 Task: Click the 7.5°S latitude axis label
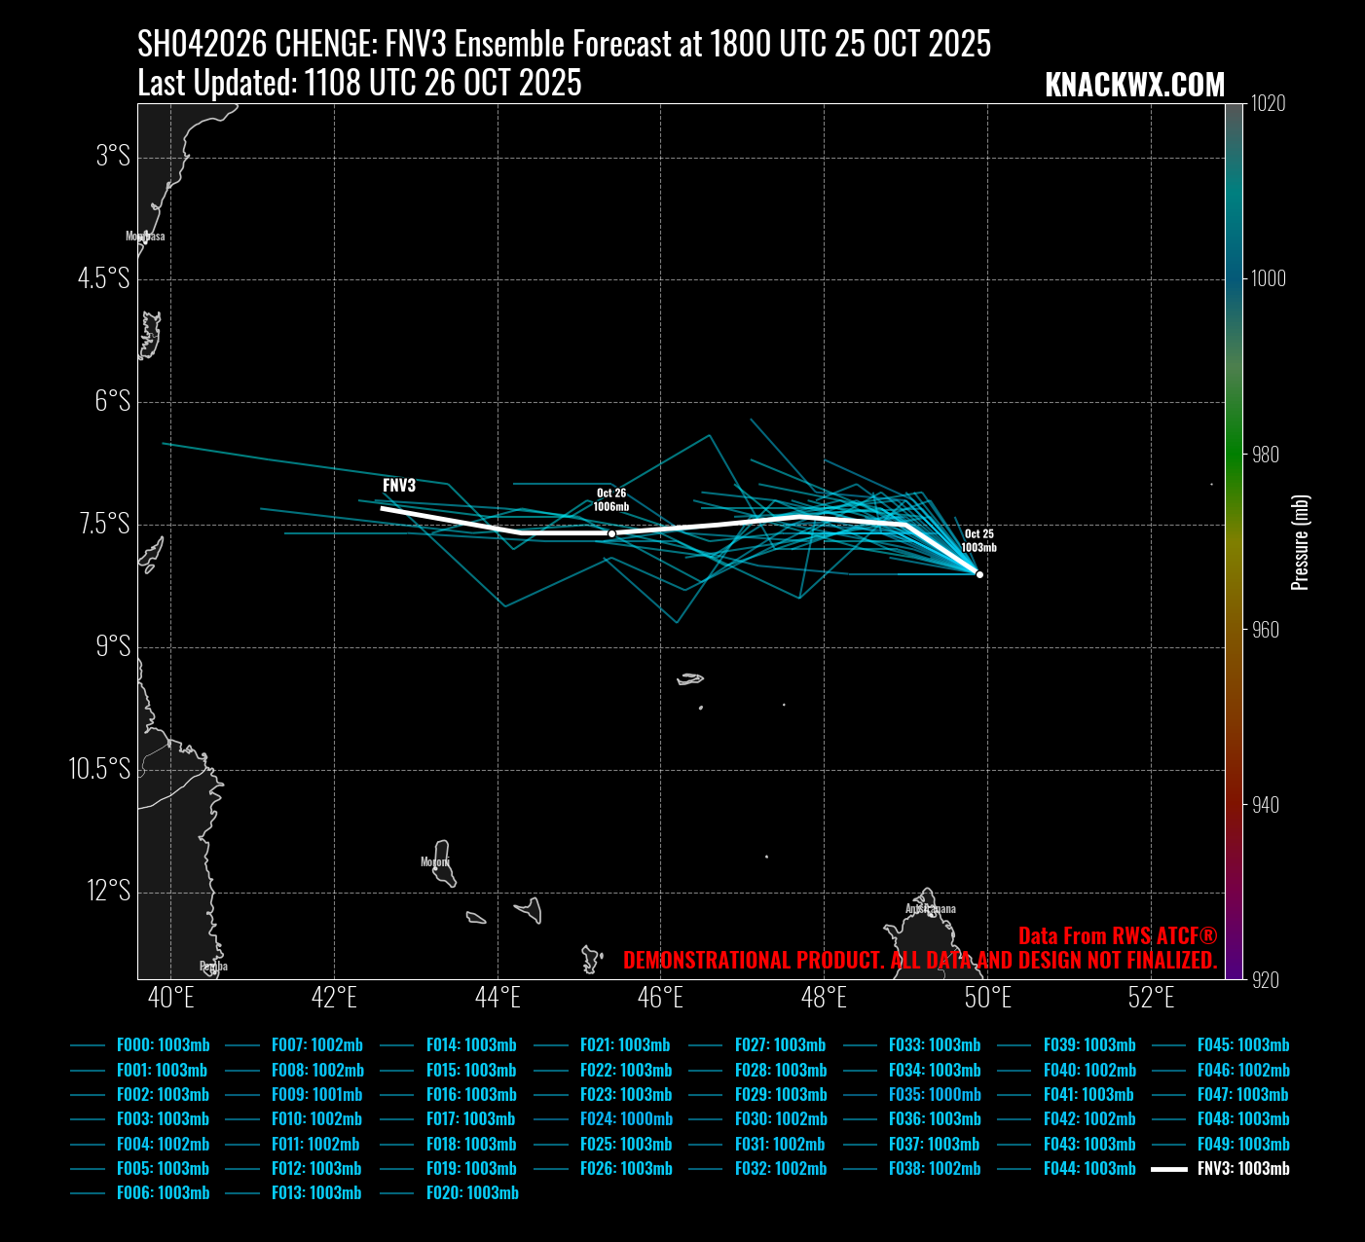[x=104, y=525]
